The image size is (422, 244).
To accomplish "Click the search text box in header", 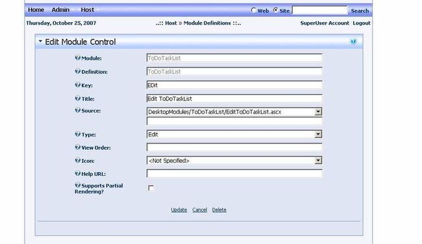I will pos(319,10).
